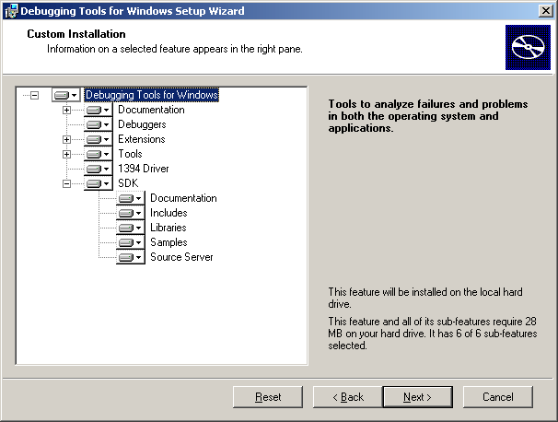Select the Includes sub-feature
This screenshot has height=422, width=558.
[169, 213]
